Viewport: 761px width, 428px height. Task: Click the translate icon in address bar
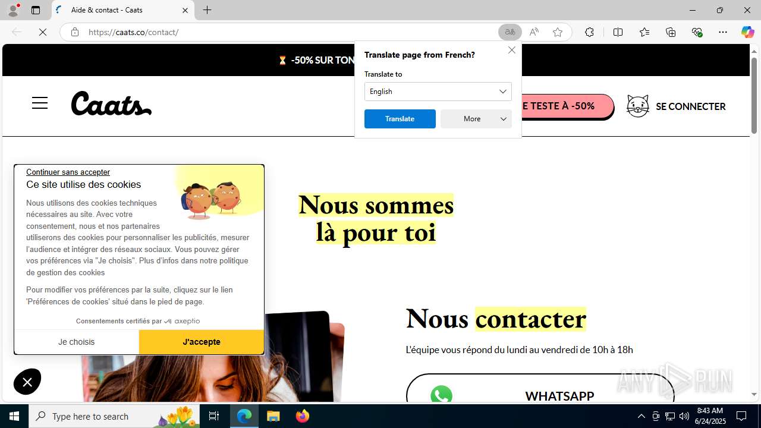coord(510,32)
